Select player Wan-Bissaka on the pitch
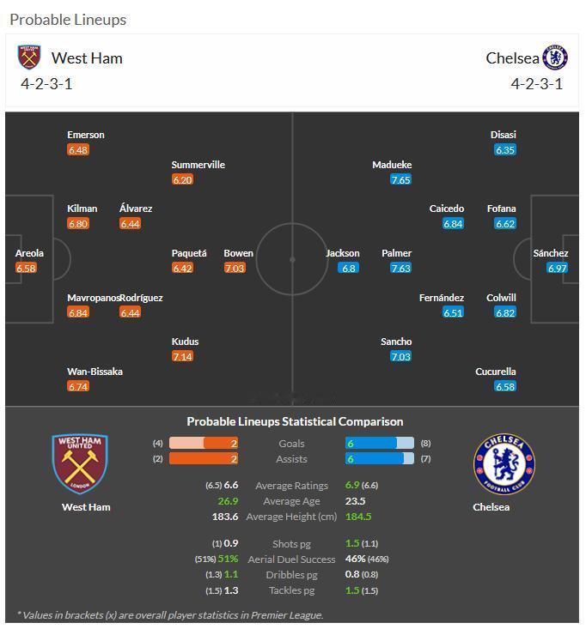 (x=95, y=372)
